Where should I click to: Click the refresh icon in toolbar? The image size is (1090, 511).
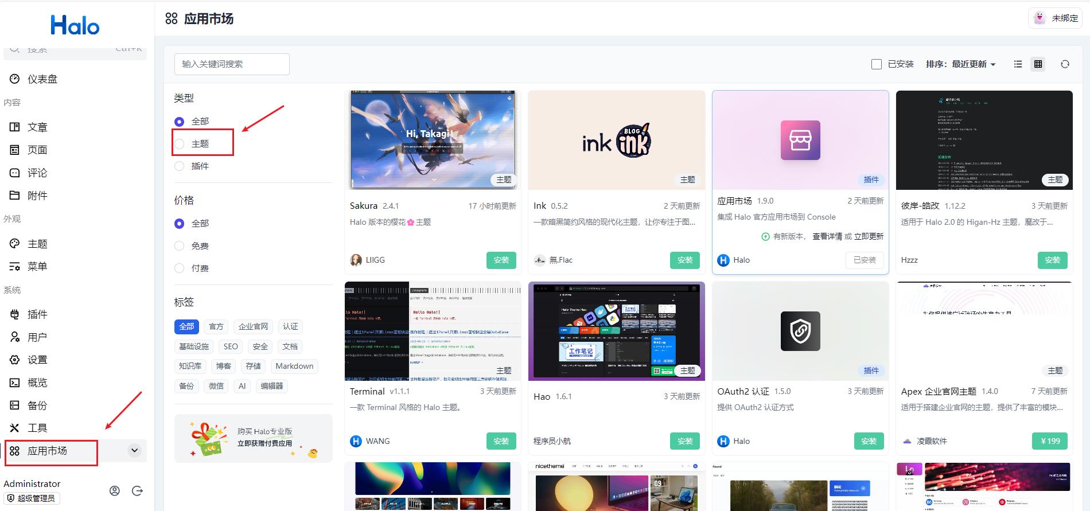(1065, 64)
